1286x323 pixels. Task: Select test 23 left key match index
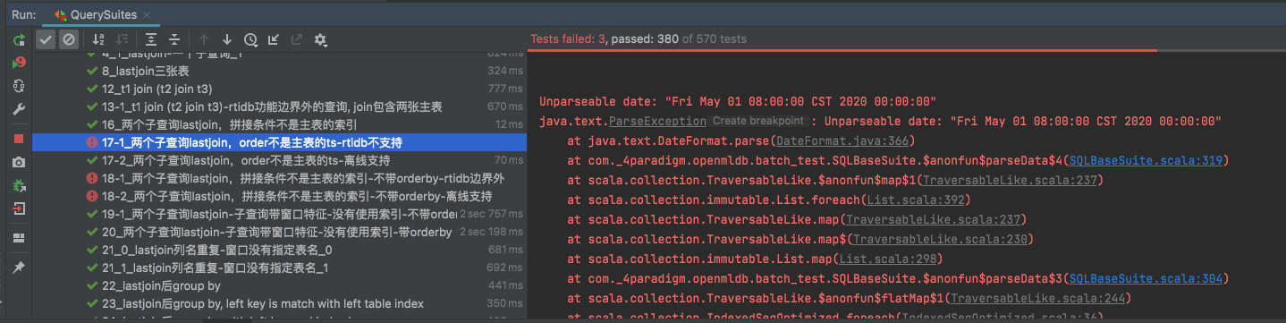point(279,303)
